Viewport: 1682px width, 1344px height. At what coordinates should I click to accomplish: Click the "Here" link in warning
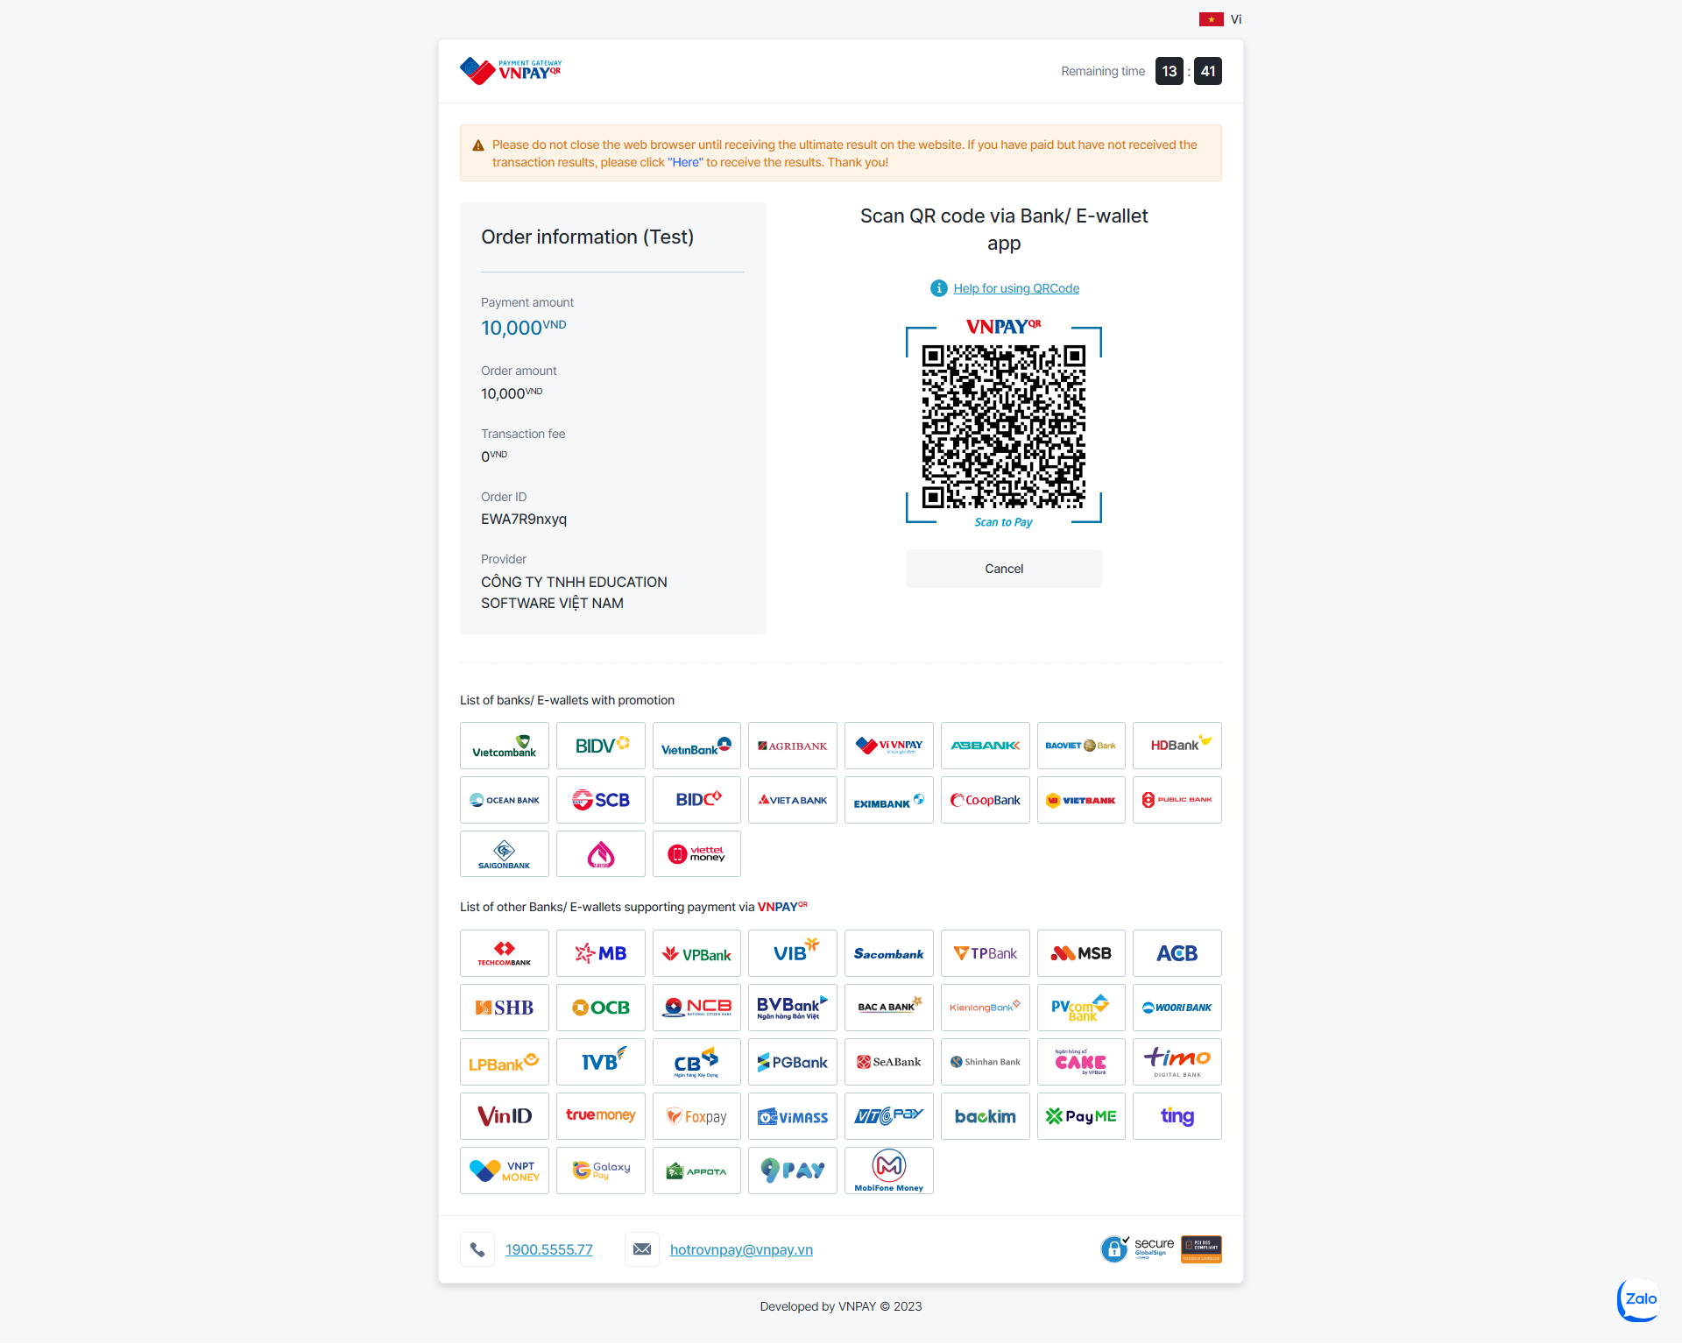point(685,162)
